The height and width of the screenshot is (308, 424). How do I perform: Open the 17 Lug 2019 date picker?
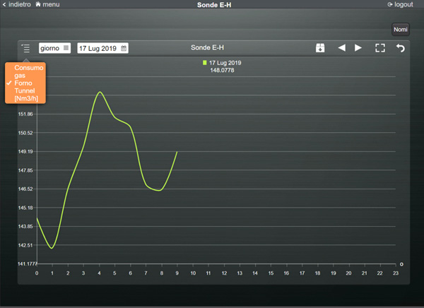98,48
